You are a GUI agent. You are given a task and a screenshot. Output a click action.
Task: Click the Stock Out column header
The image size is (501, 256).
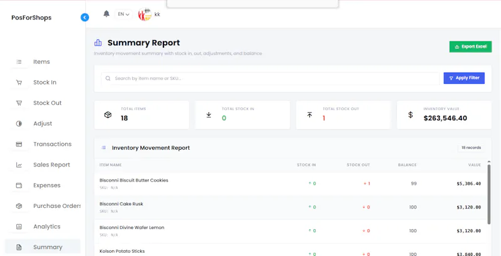click(358, 165)
